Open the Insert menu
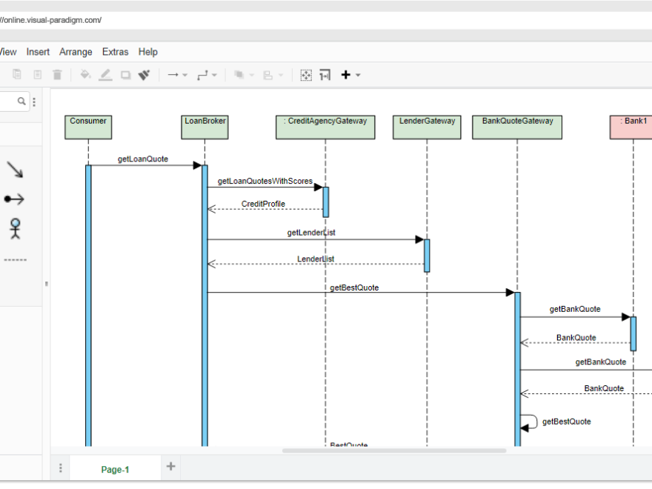The image size is (652, 489). [x=38, y=52]
